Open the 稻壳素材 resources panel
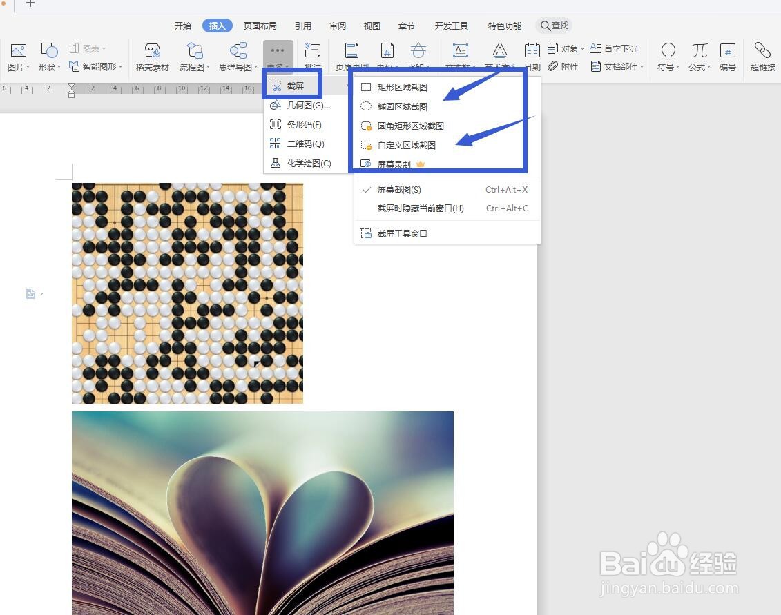The image size is (781, 615). 151,57
